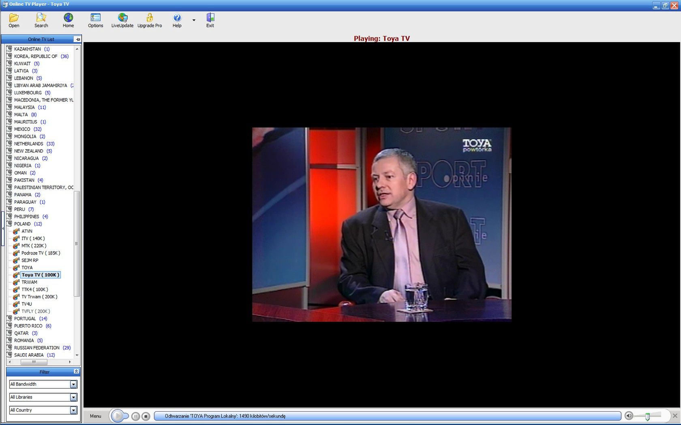Go to Home globe icon
681x425 pixels.
click(x=68, y=20)
